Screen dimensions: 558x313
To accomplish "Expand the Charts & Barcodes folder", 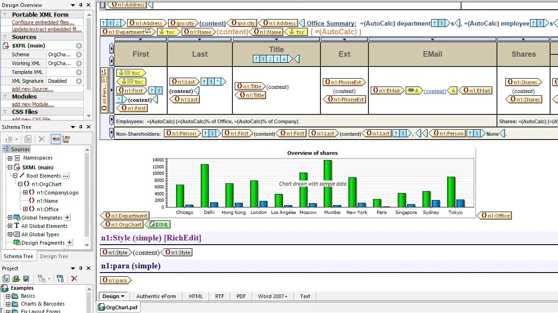I will (x=8, y=304).
